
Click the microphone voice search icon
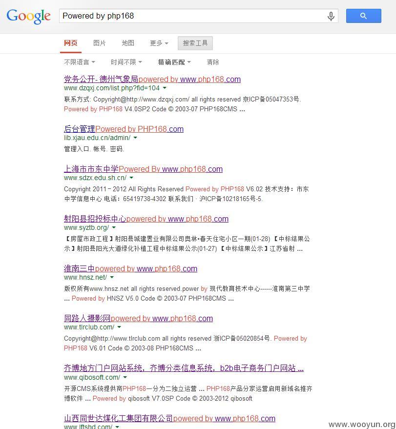point(331,16)
